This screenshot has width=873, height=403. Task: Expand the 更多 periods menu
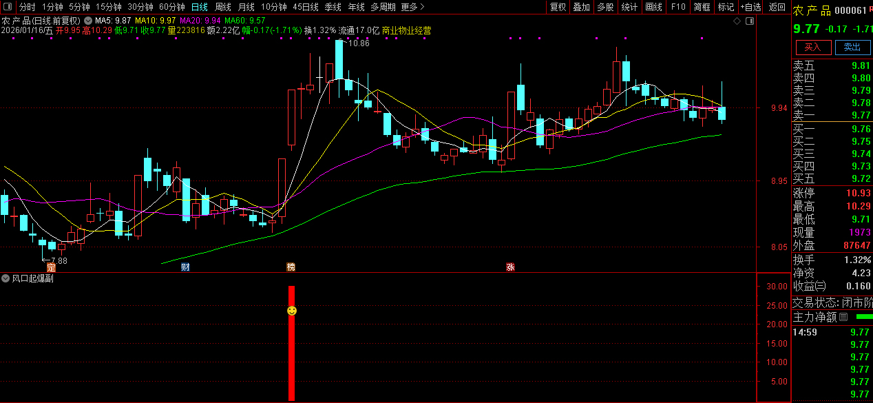412,7
